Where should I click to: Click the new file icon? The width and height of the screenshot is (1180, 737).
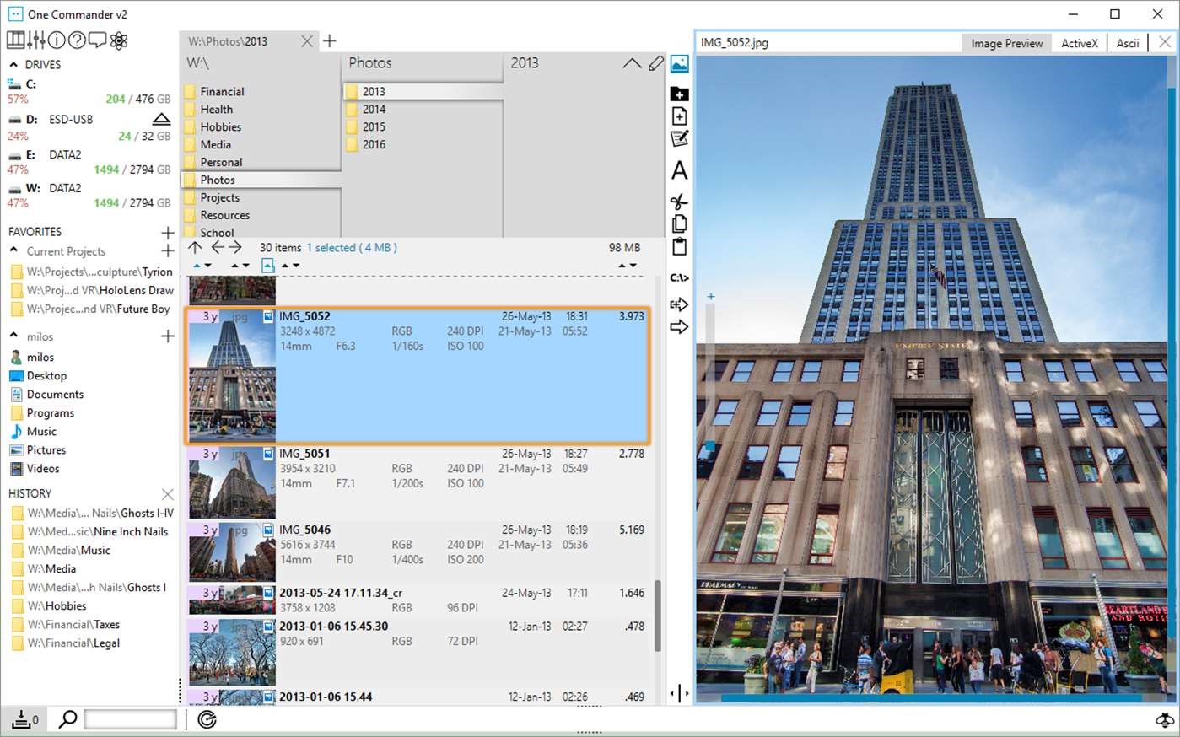pyautogui.click(x=679, y=116)
